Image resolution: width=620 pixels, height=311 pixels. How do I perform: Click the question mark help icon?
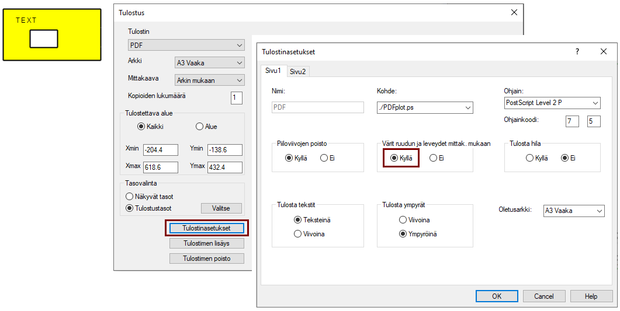click(577, 51)
